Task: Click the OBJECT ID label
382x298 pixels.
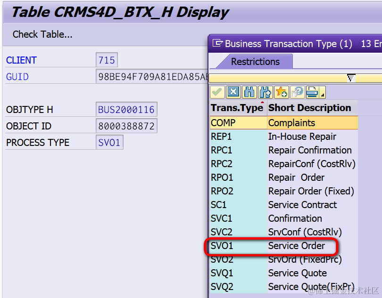Action: [x=29, y=126]
